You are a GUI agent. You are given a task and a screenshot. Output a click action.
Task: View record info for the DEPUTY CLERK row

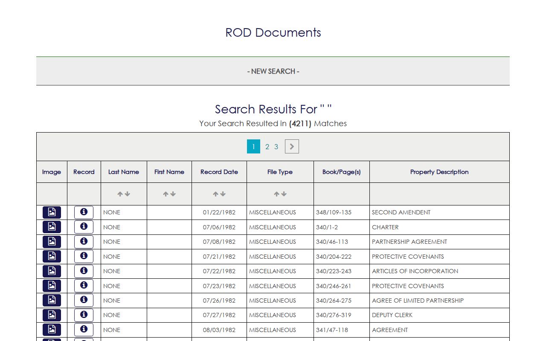pos(84,315)
